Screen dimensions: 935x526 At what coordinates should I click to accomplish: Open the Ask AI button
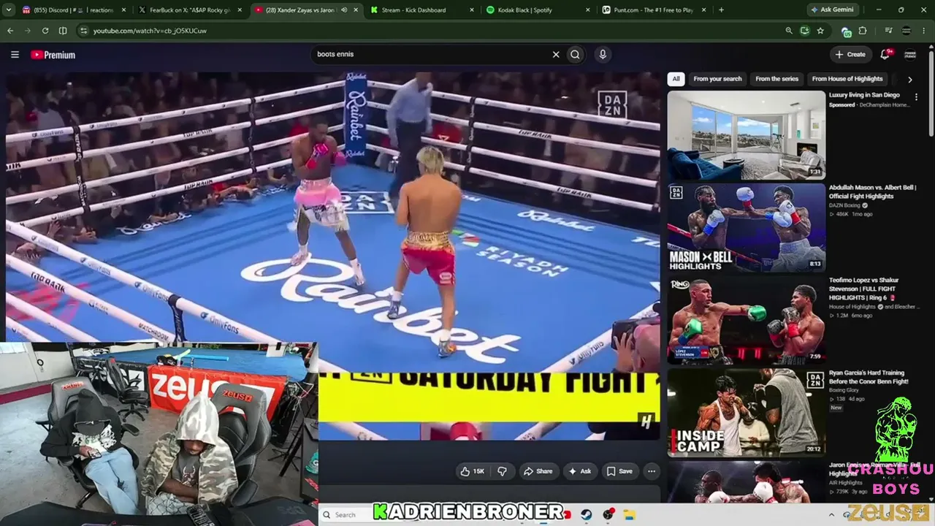(580, 471)
